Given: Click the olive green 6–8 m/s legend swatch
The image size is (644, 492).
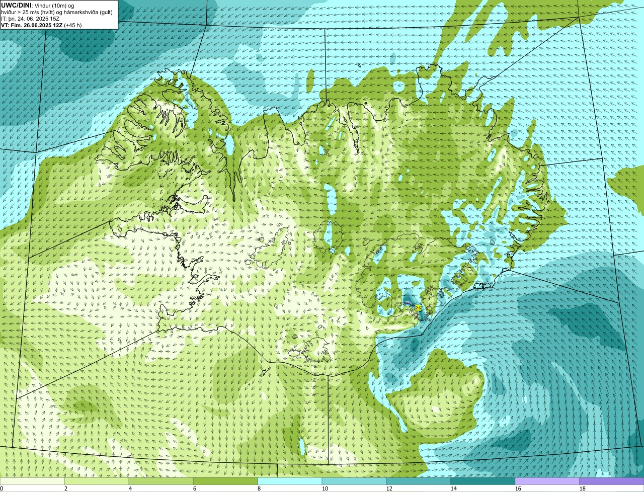Looking at the screenshot, I should click(x=226, y=481).
